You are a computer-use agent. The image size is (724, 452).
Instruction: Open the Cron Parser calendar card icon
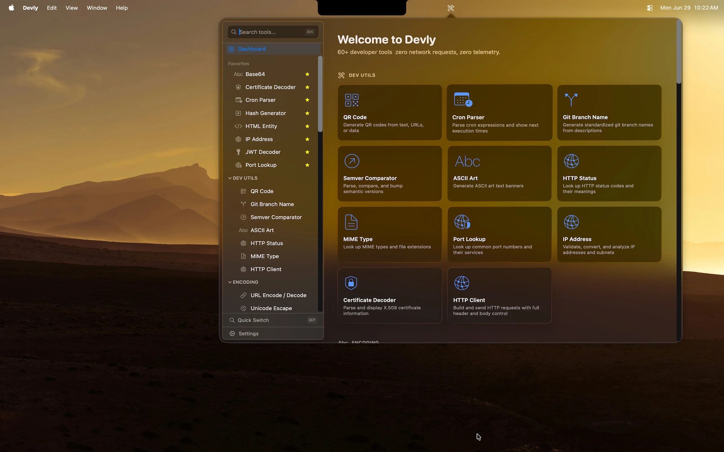(463, 99)
